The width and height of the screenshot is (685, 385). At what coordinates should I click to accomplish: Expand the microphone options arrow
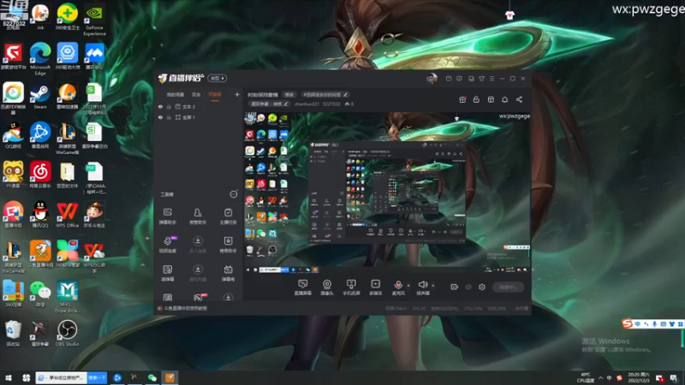(408, 286)
